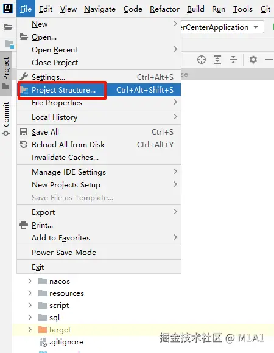Screen dimensions: 274x353
Task: Open the Tools menu
Action: (243, 9)
